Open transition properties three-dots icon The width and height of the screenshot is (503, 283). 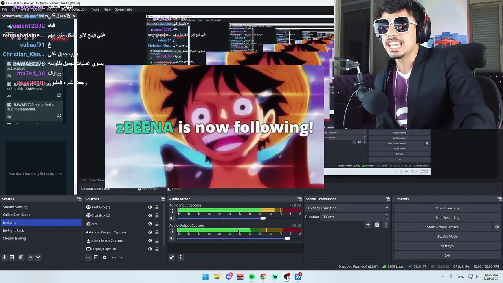click(x=386, y=225)
